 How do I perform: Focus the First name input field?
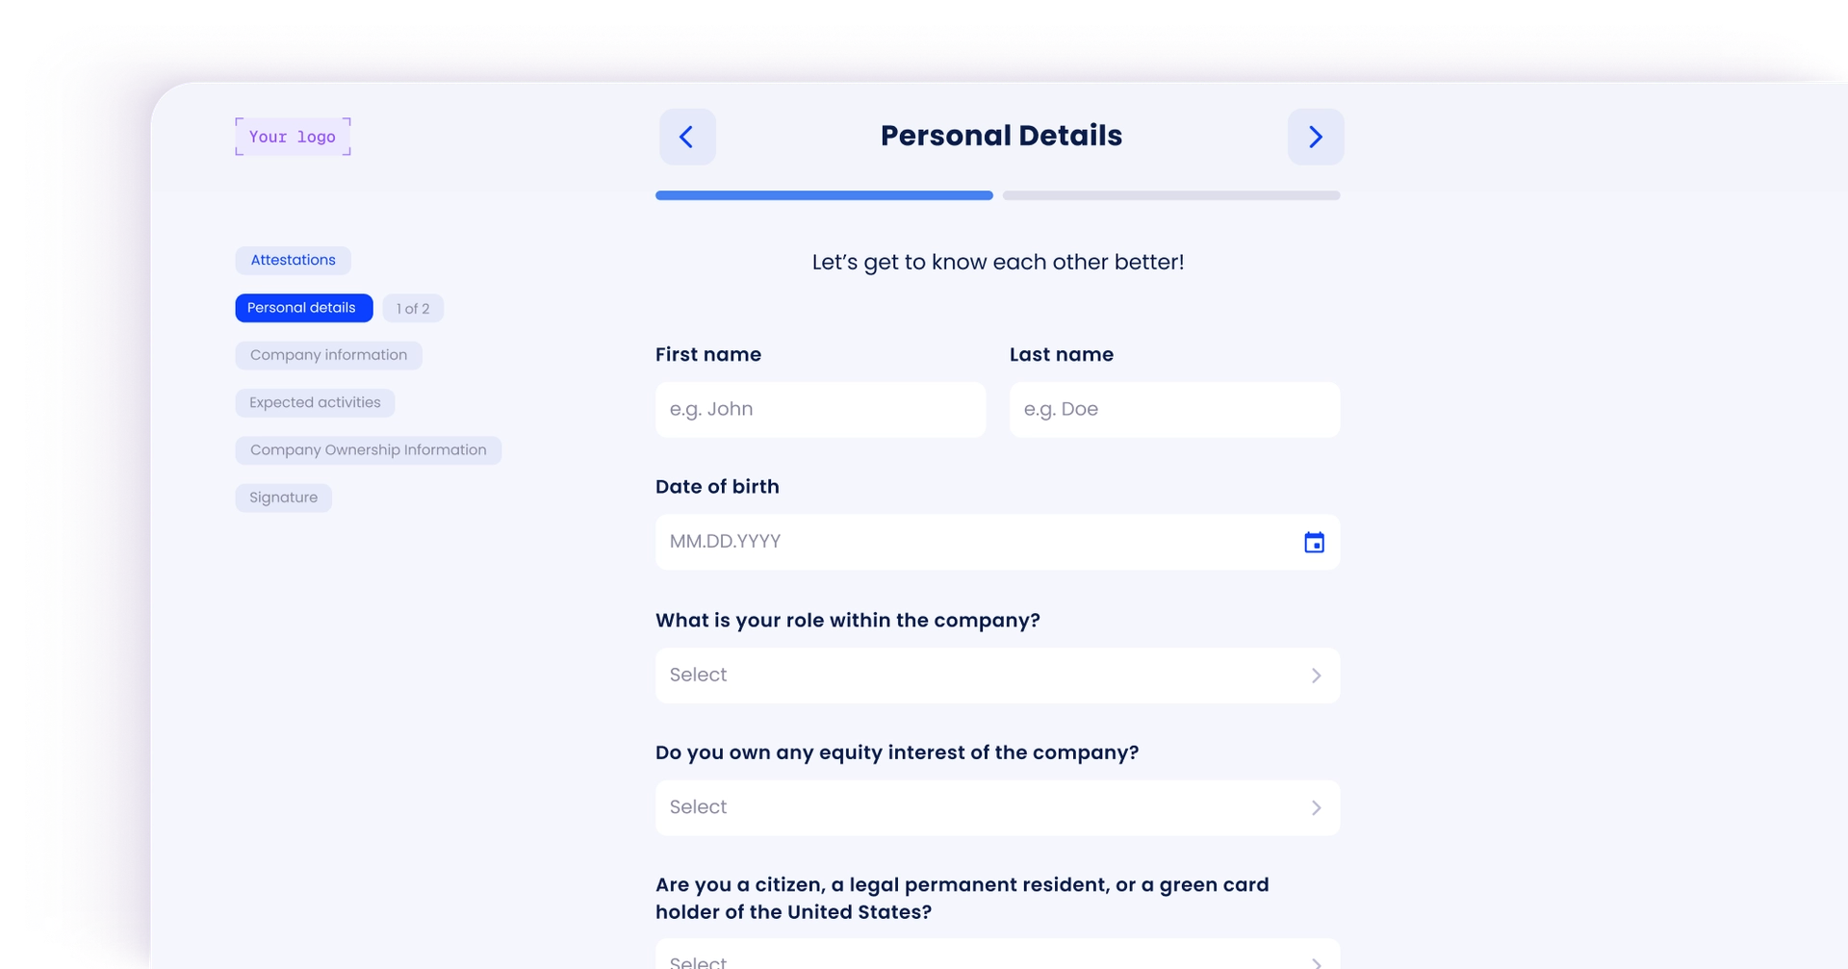coord(820,410)
